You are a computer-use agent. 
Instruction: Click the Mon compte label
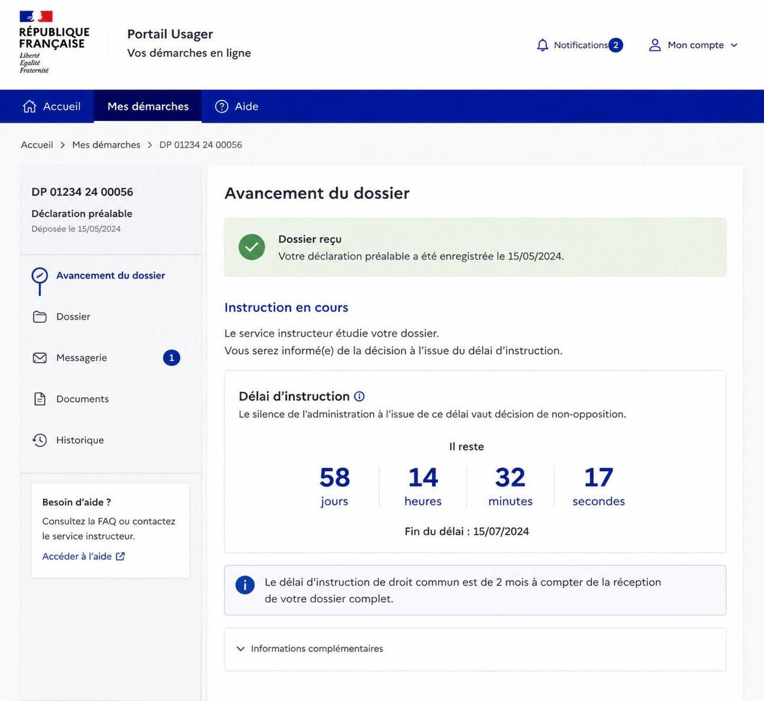coord(696,45)
